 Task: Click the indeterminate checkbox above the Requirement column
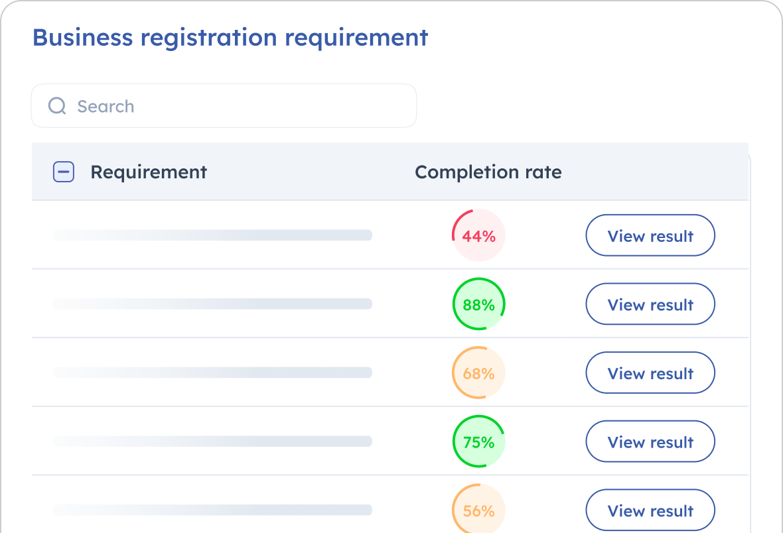[x=63, y=171]
